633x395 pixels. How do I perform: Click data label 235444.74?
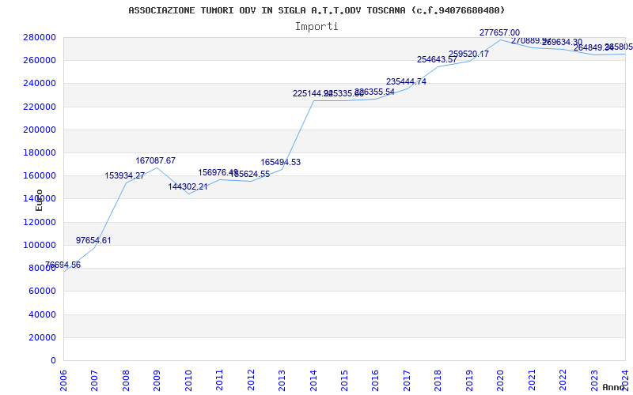click(x=406, y=82)
